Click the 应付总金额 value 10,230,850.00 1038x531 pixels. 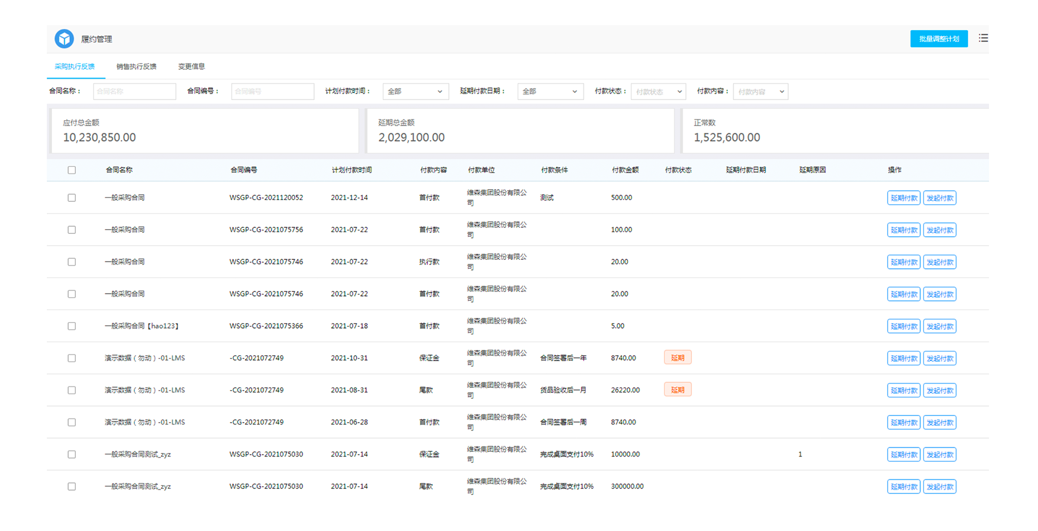(99, 137)
